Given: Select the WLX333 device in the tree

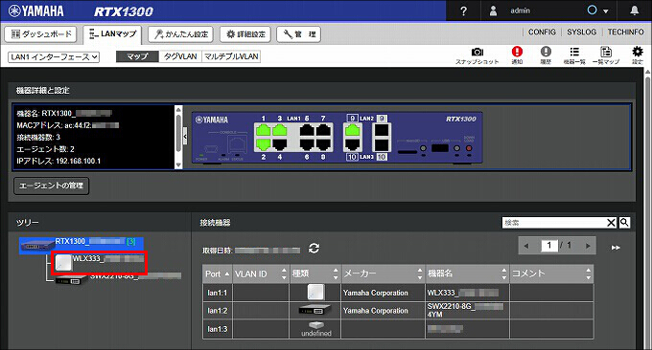Looking at the screenshot, I should pos(100,262).
